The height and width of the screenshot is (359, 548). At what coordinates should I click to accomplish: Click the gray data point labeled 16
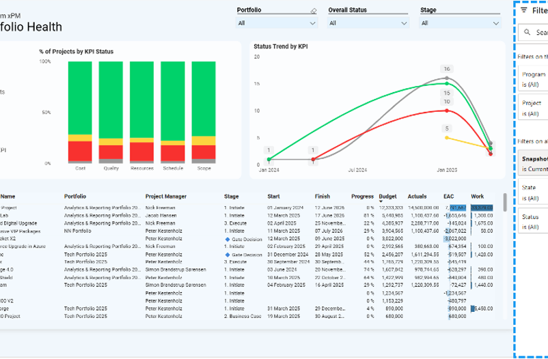(x=446, y=78)
